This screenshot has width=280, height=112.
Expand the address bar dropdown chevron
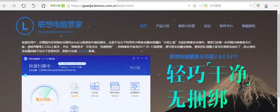click(x=200, y=6)
